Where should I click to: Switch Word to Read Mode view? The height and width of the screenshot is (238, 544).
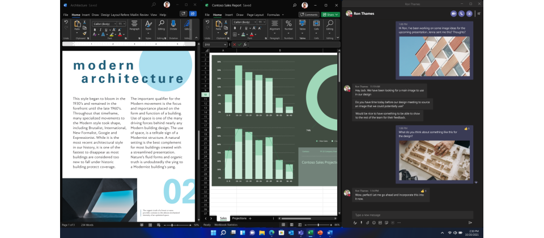(142, 225)
